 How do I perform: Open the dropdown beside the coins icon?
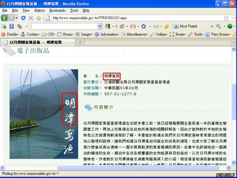click(26, 26)
